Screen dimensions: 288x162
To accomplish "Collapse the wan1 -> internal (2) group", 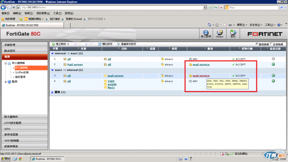I will pyautogui.click(x=53, y=70).
